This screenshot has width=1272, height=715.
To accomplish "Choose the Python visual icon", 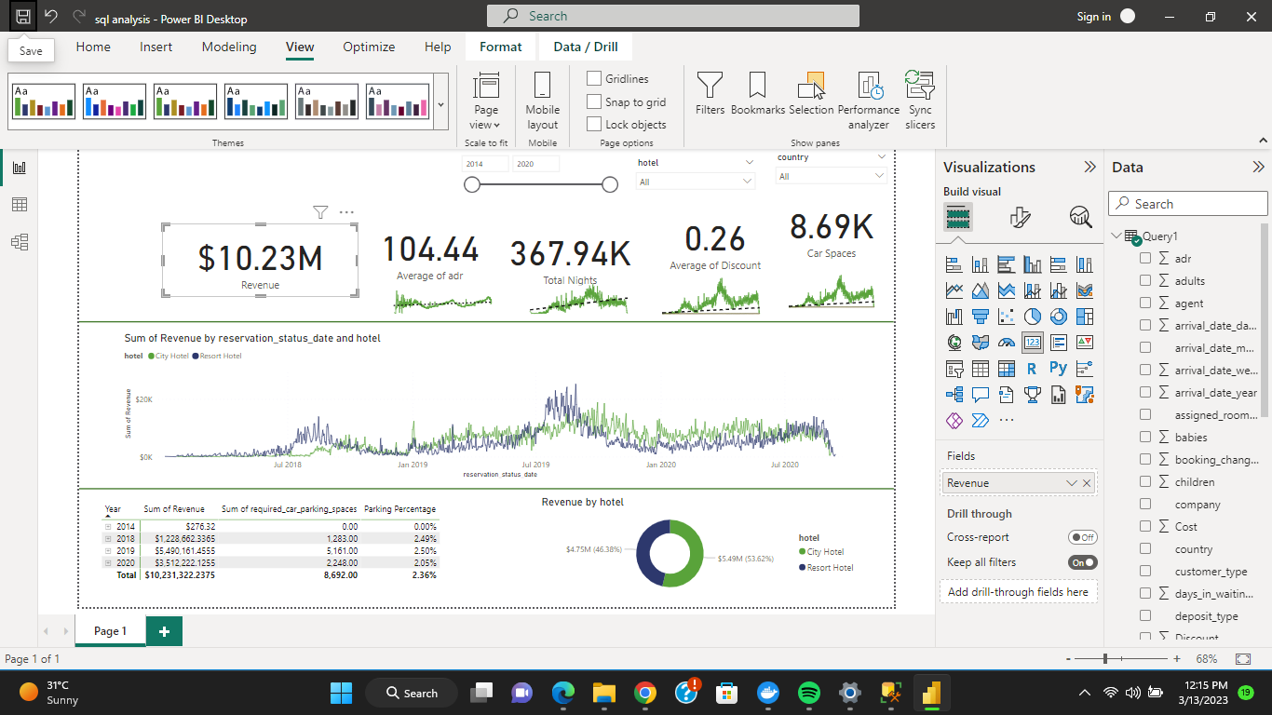I will pos(1058,368).
